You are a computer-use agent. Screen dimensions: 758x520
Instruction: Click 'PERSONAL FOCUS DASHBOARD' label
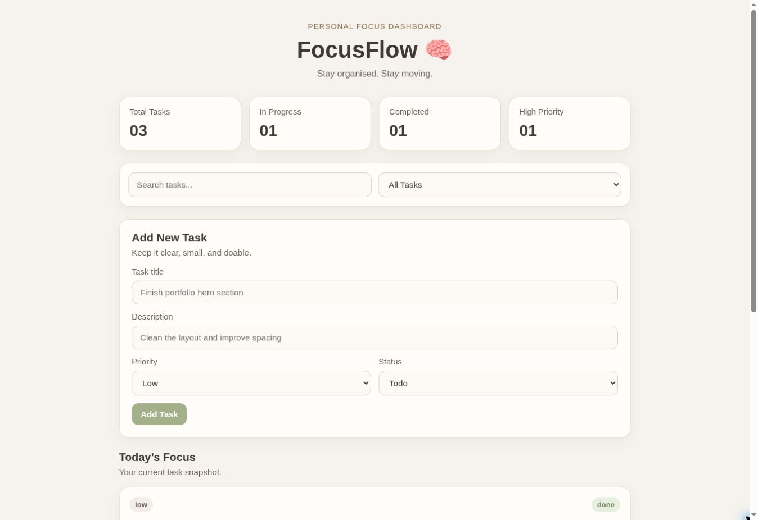pyautogui.click(x=375, y=26)
